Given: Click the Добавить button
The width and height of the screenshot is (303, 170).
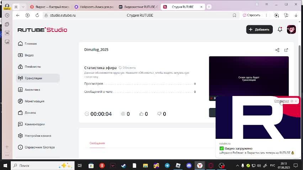Looking at the screenshot, I should (259, 29).
